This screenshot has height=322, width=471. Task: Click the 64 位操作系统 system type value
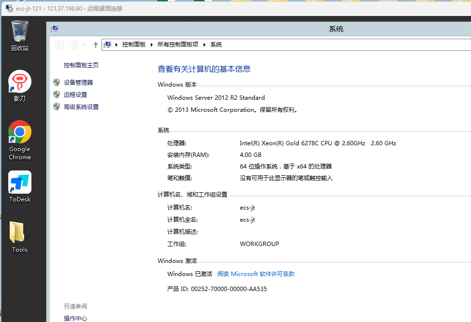286,166
